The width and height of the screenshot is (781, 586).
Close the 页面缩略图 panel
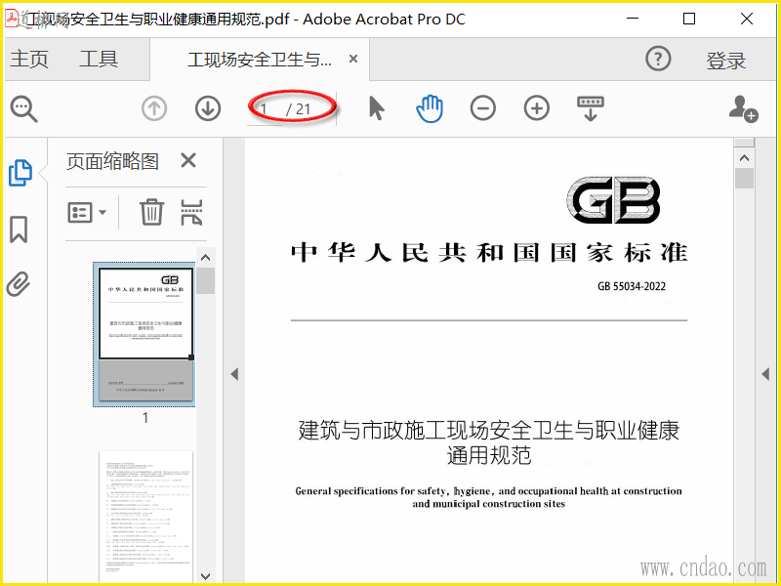point(188,160)
